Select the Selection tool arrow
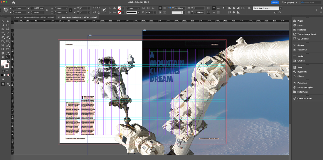 [3, 21]
